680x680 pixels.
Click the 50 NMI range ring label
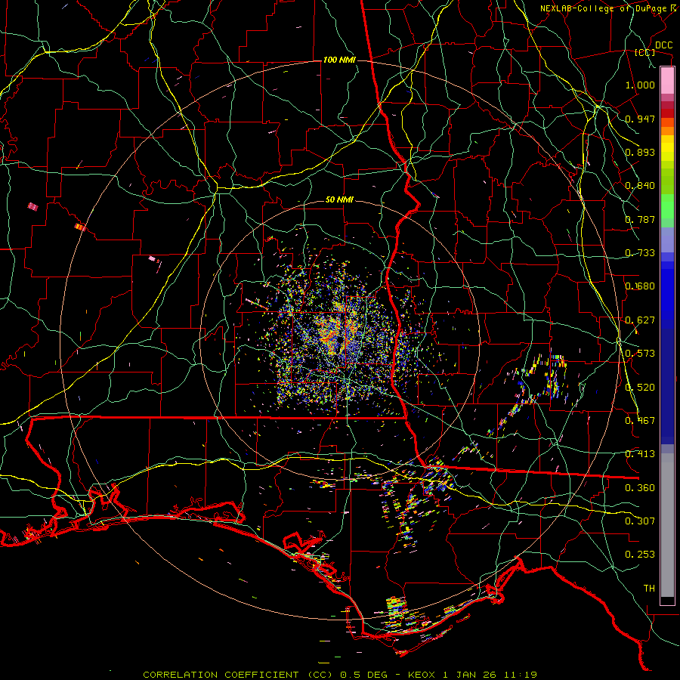click(x=339, y=200)
